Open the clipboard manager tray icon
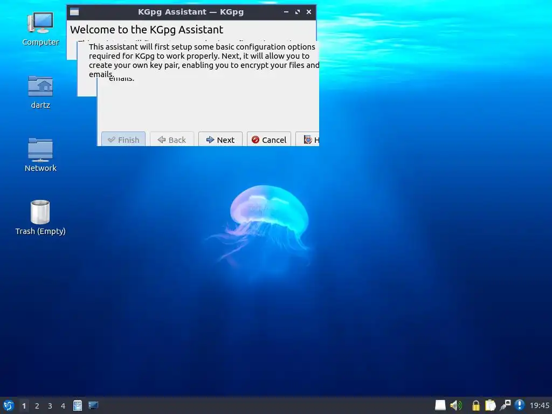Viewport: 552px width, 414px height. (490, 405)
